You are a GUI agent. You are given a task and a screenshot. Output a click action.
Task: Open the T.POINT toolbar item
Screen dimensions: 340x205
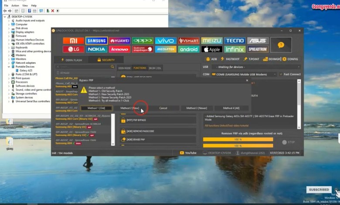(252, 59)
